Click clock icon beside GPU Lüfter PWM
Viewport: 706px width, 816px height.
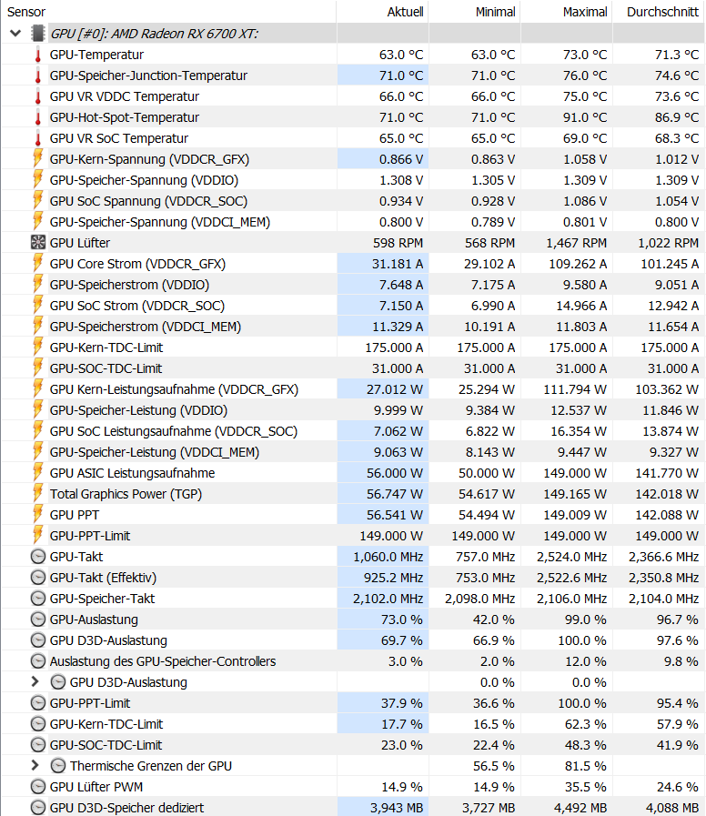click(38, 787)
